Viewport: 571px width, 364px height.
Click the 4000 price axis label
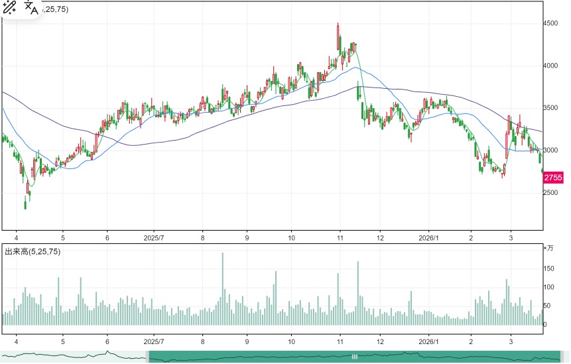pyautogui.click(x=550, y=66)
